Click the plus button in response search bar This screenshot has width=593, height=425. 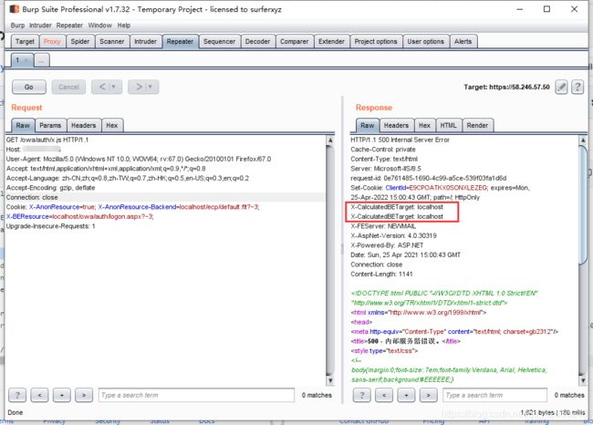[x=406, y=395]
